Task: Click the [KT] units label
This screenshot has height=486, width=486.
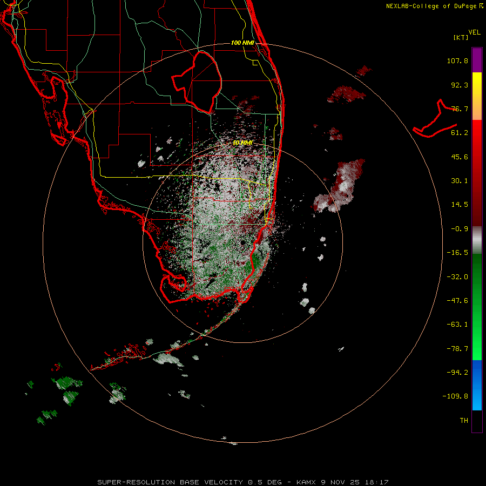Action: (461, 37)
